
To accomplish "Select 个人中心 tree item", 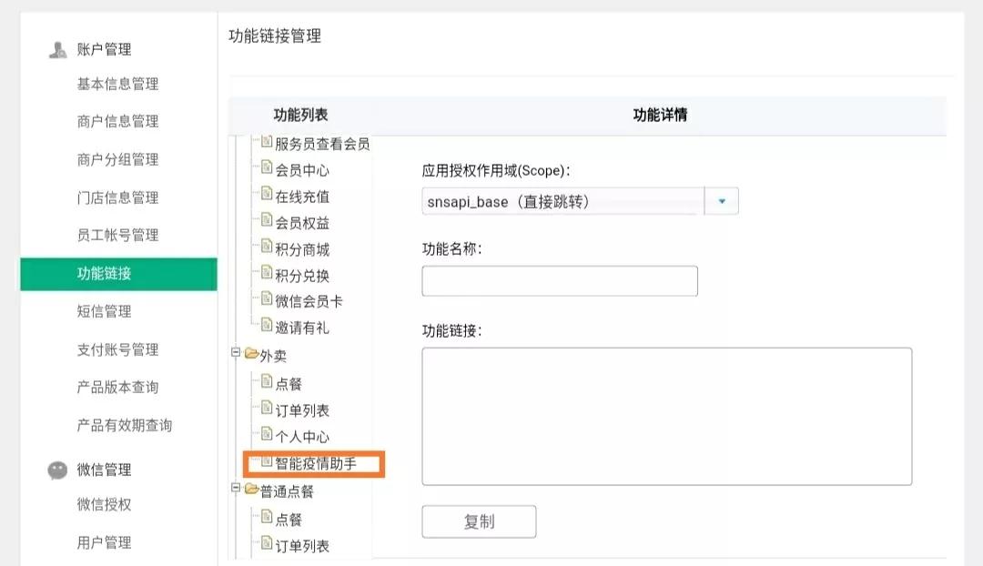I will tap(302, 437).
